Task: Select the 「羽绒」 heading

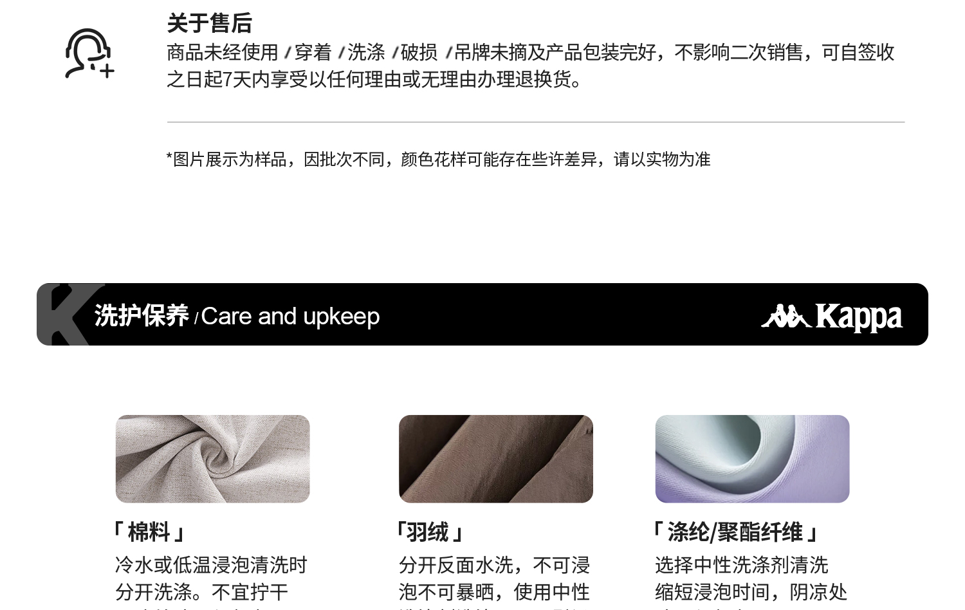Action: pos(429,532)
